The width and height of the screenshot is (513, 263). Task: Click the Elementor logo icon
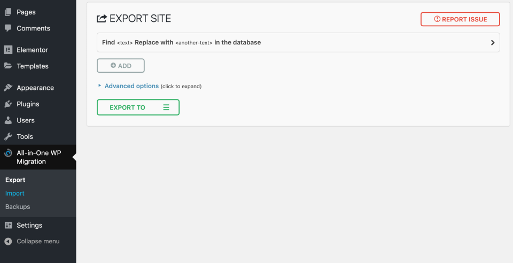[8, 50]
